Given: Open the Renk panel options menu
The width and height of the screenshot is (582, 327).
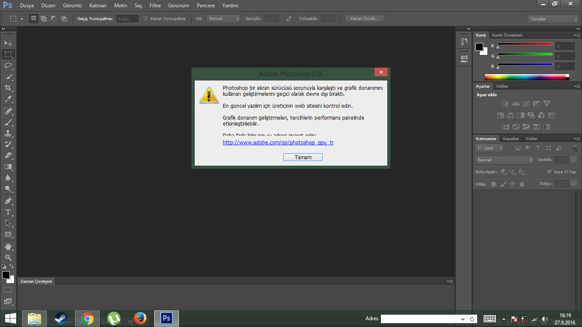Looking at the screenshot, I should (577, 35).
